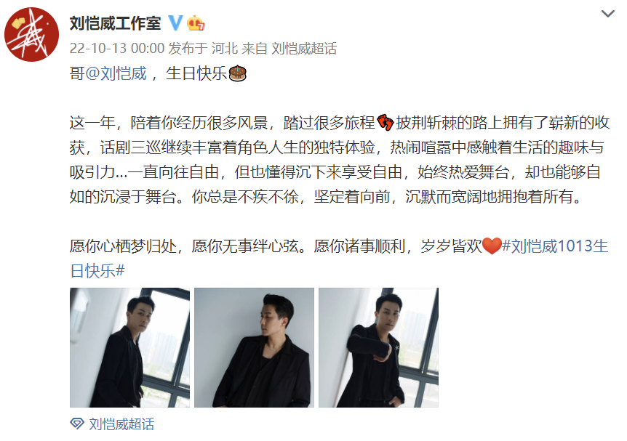Click the birthday cake emoji
Viewport: 627px width, 441px height.
pyautogui.click(x=237, y=73)
